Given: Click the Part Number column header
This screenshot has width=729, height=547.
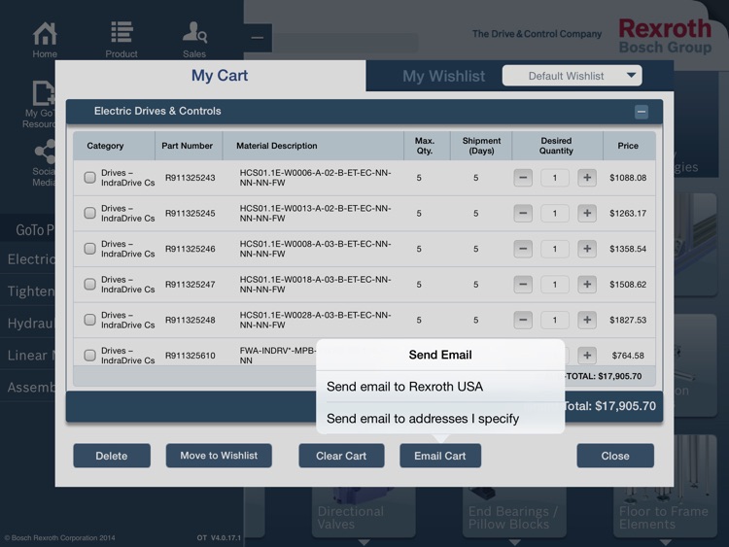Looking at the screenshot, I should click(188, 146).
